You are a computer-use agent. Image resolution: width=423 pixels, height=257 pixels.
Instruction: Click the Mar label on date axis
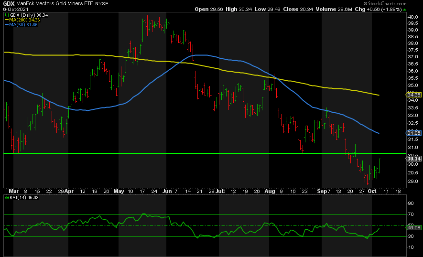14,191
